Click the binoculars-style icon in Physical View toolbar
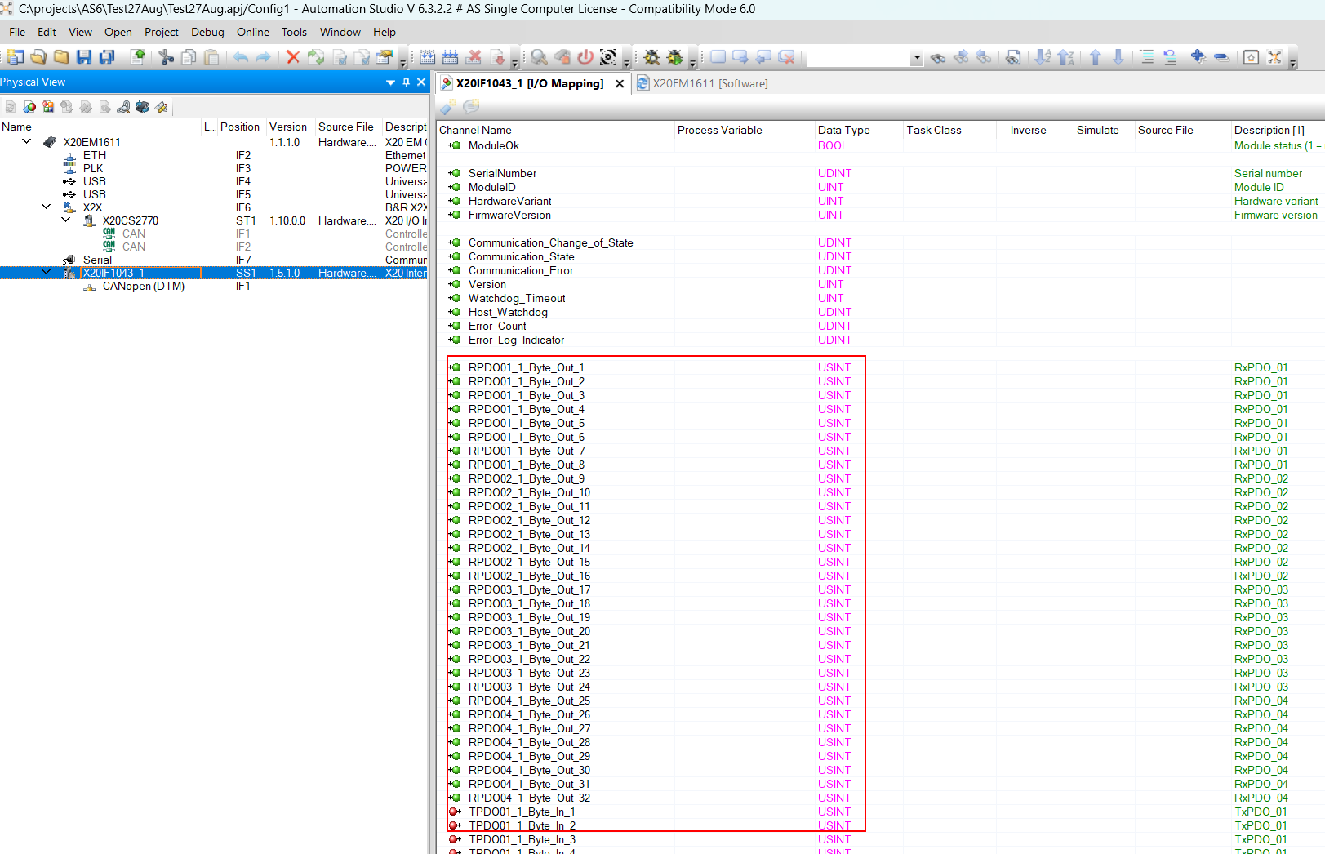The height and width of the screenshot is (854, 1325). [123, 107]
